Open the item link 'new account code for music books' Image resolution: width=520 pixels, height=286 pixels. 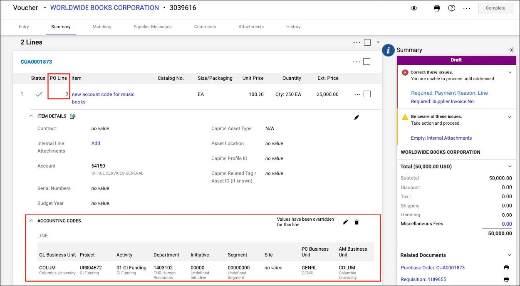tap(103, 98)
